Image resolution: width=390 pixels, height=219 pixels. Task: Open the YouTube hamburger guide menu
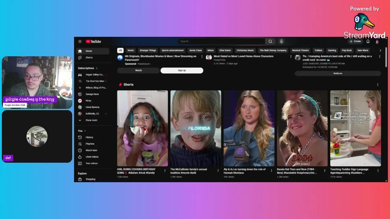[x=80, y=41]
